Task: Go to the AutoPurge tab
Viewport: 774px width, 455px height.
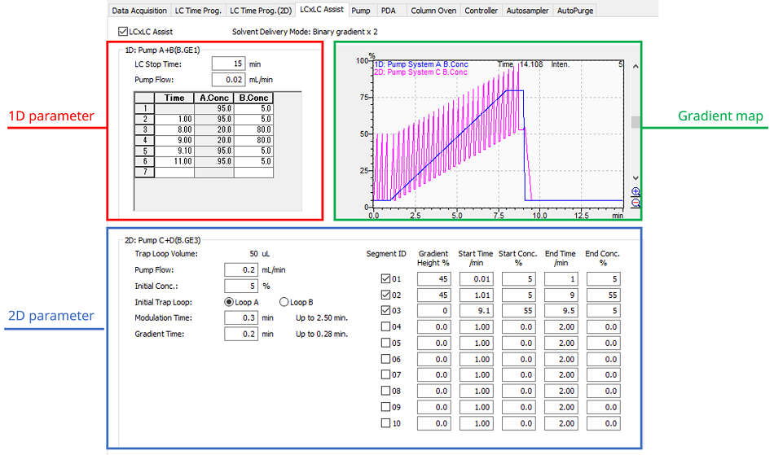Action: (576, 11)
